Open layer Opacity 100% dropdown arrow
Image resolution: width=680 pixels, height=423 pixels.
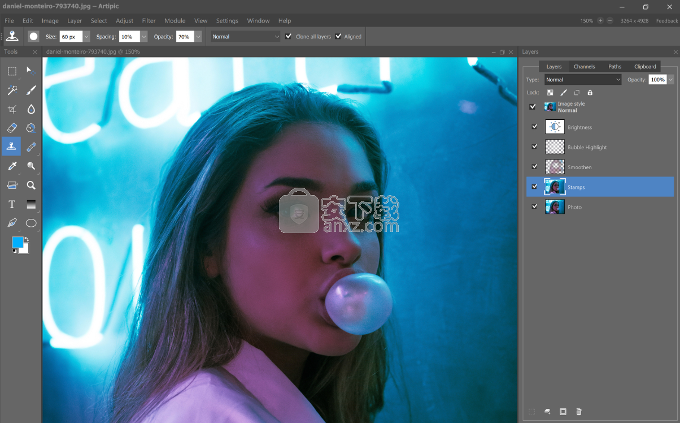[671, 80]
